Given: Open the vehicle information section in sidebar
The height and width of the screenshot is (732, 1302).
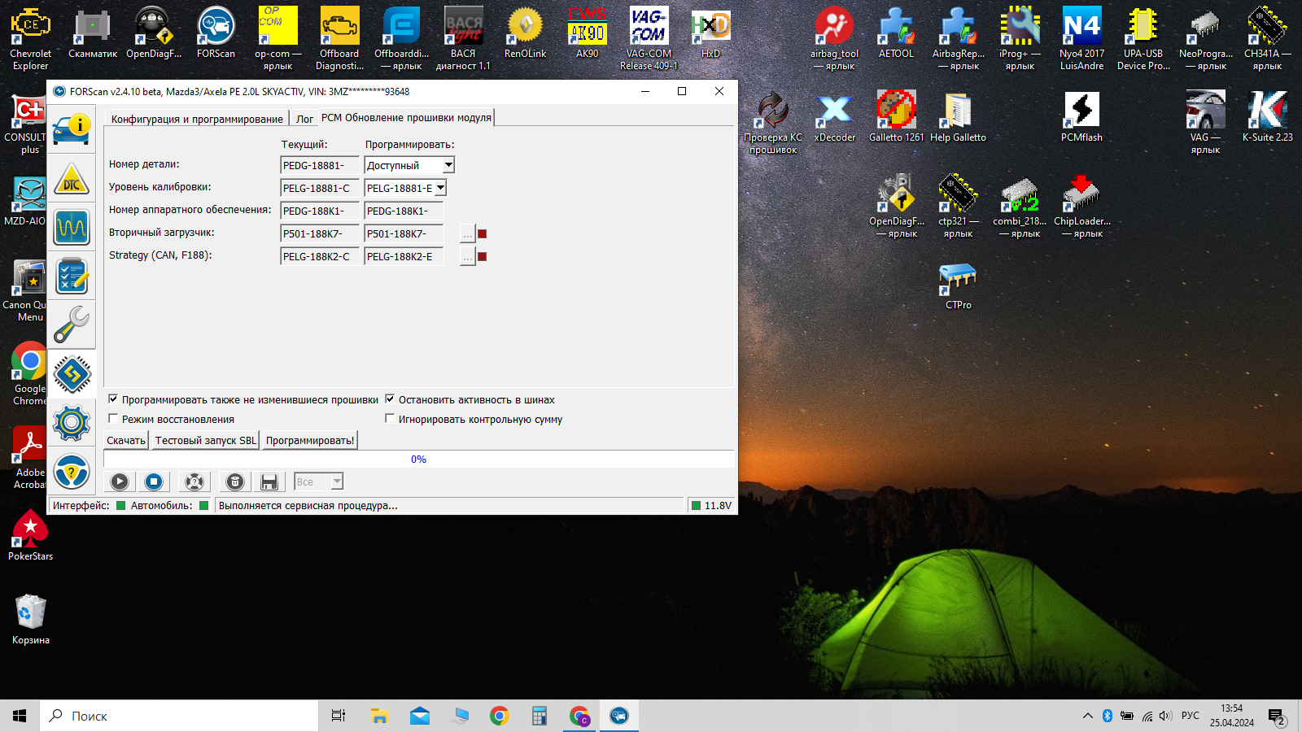Looking at the screenshot, I should click(x=72, y=130).
